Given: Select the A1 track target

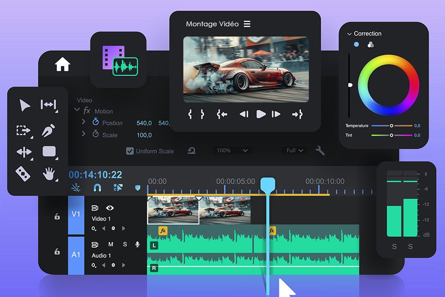Looking at the screenshot, I should pyautogui.click(x=76, y=255).
